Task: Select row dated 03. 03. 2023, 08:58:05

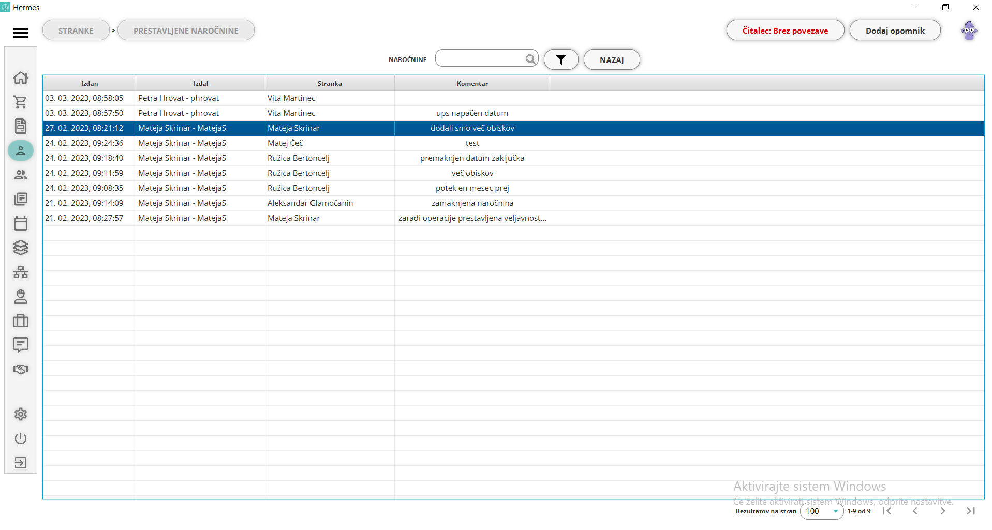Action: pos(513,98)
